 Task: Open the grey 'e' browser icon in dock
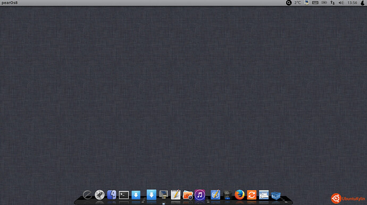pos(87,195)
